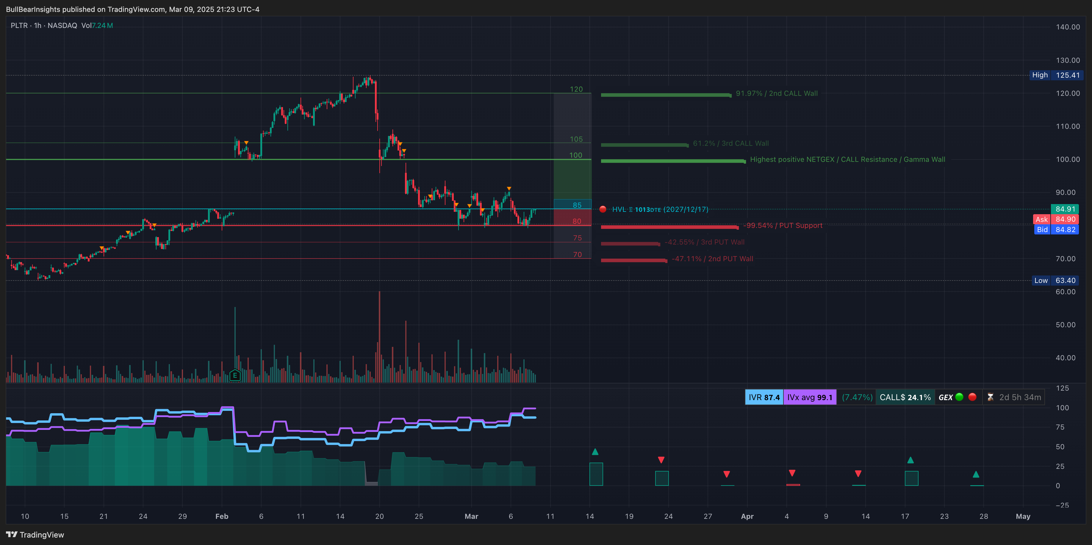
Task: Click the 'Feb' label on the time axis
Action: (222, 516)
